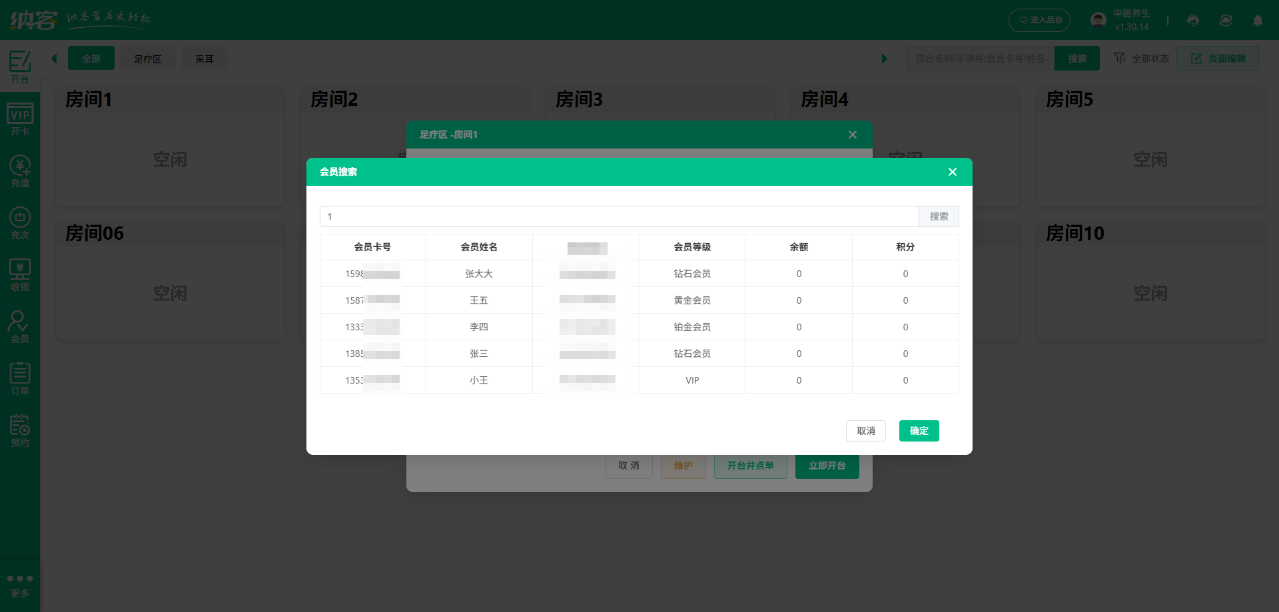Click the notification bell icon

1258,21
